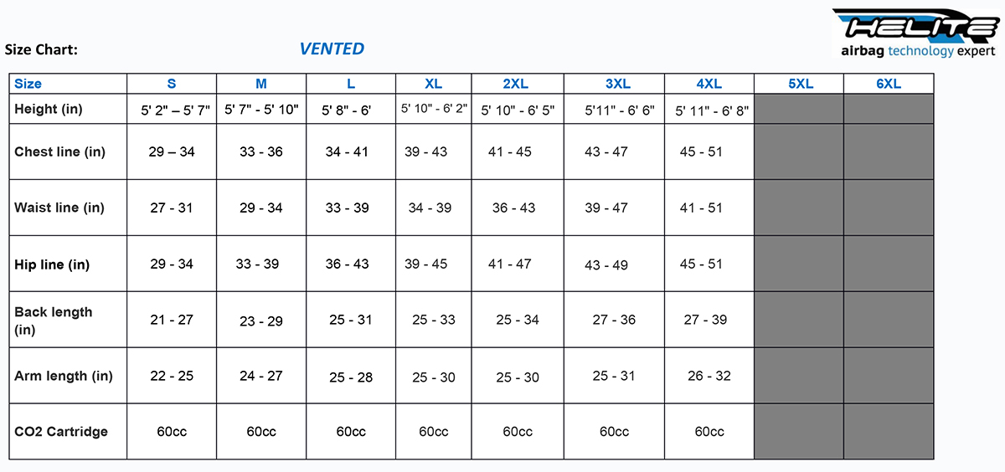This screenshot has width=1005, height=472.
Task: Click the Size Chart title text
Action: coord(41,49)
